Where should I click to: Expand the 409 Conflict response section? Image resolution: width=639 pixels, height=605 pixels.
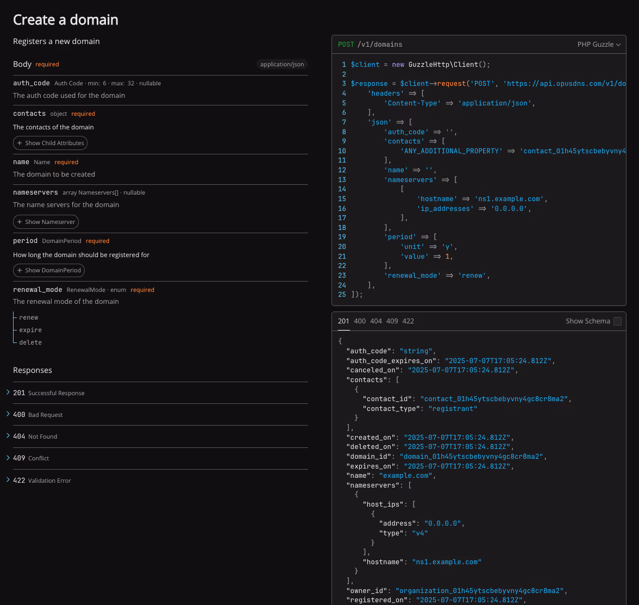click(7, 457)
